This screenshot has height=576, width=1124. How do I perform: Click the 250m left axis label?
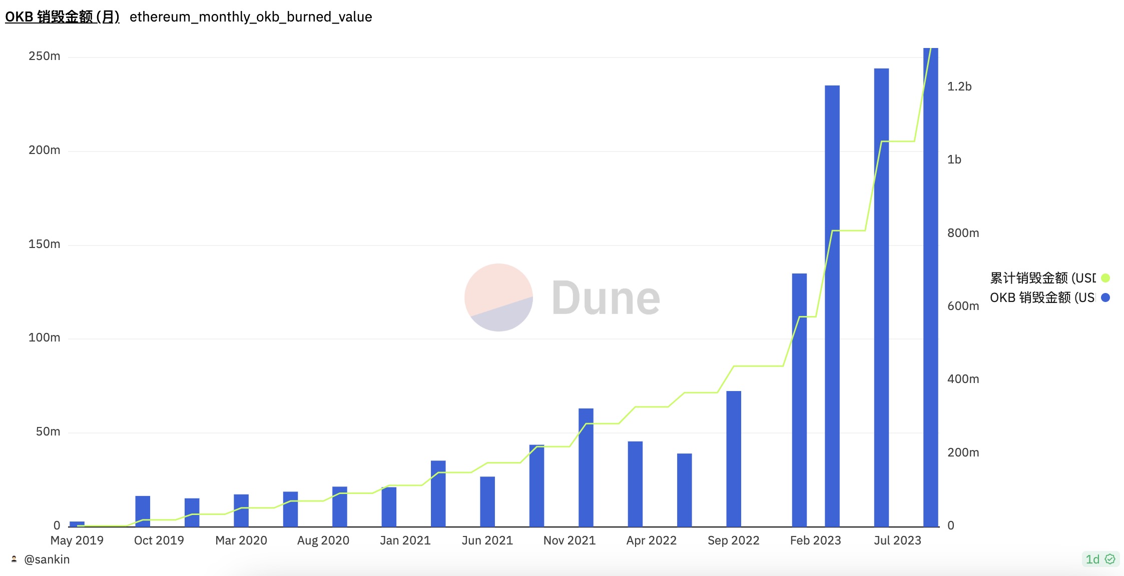pyautogui.click(x=44, y=56)
